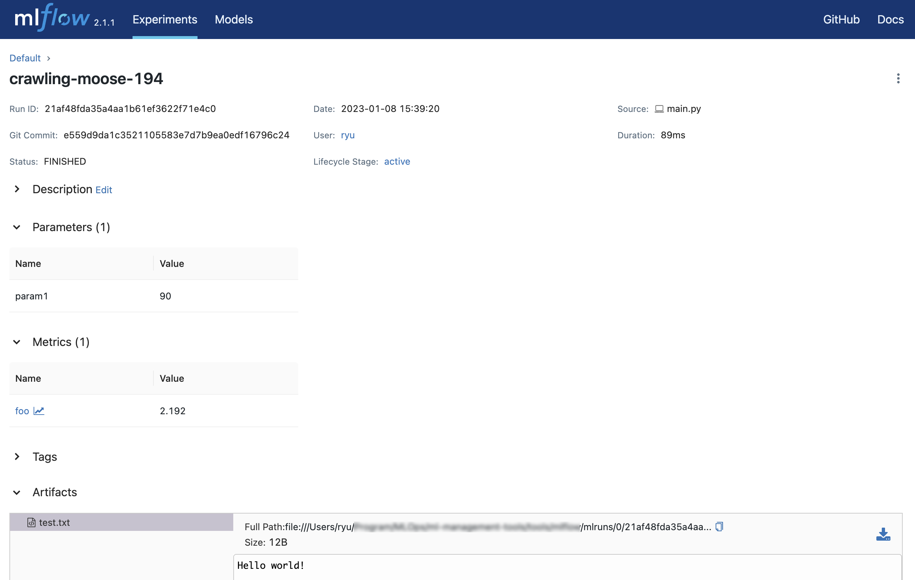Click the active lifecycle stage link
Screen dimensions: 915x580
(397, 161)
